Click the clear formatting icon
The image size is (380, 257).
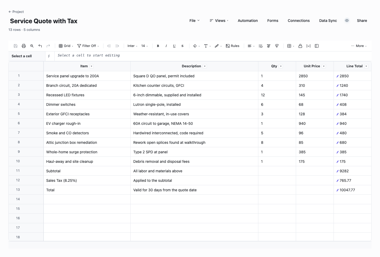(x=269, y=46)
